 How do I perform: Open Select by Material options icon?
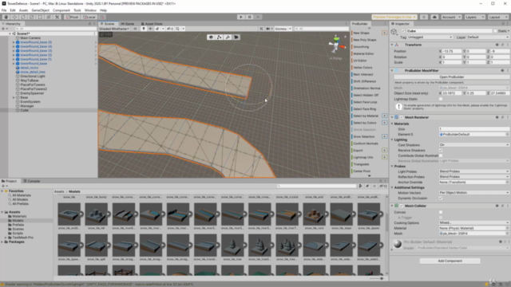pyautogui.click(x=385, y=116)
